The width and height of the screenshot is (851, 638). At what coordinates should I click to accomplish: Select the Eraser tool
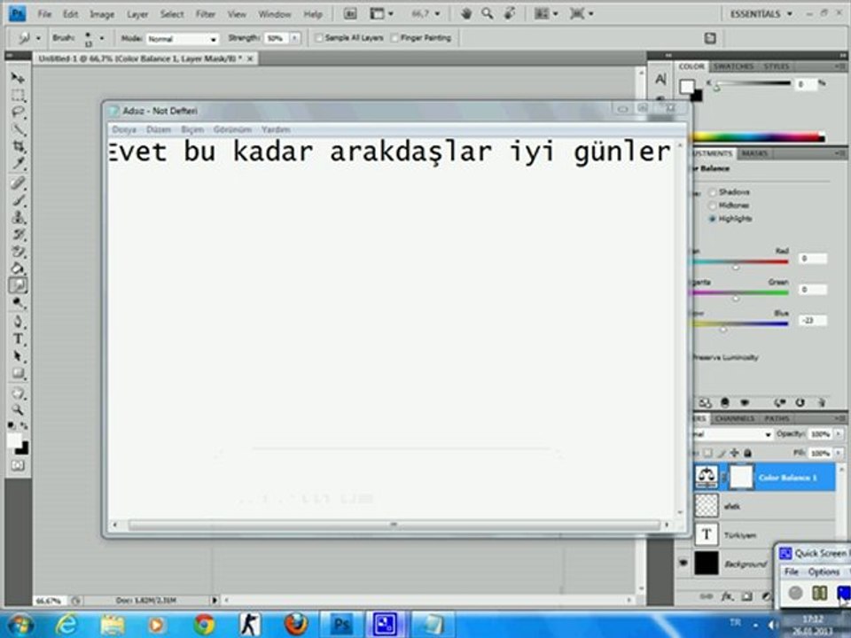(18, 252)
